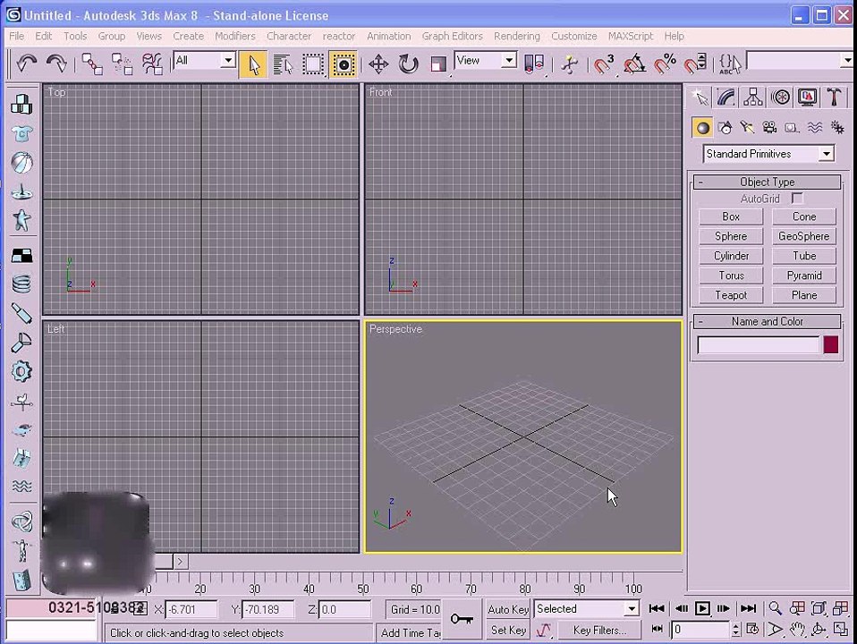Switch to the Modify panel tab
The image size is (857, 644).
(x=725, y=97)
